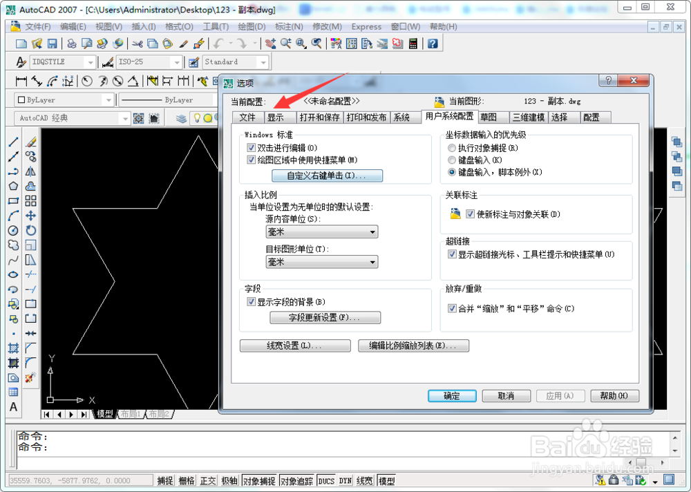
Task: Select the Rectangle draw tool
Action: coord(13,201)
